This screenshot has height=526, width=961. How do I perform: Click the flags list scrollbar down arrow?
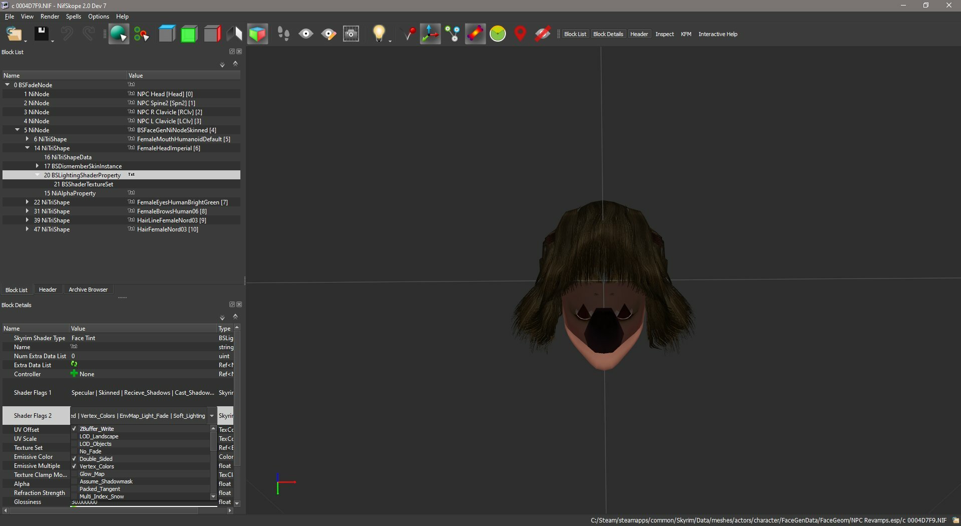point(213,496)
